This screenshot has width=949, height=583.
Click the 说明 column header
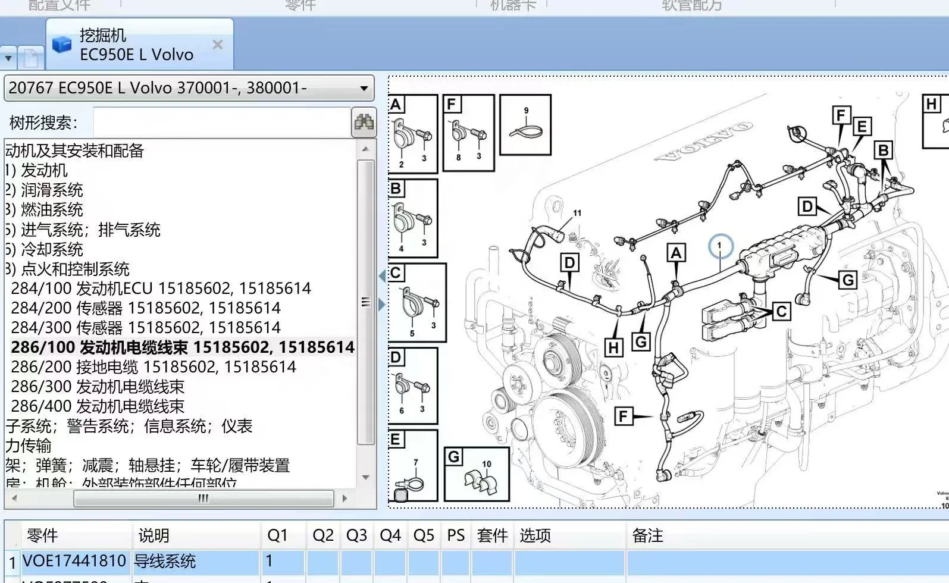click(196, 535)
